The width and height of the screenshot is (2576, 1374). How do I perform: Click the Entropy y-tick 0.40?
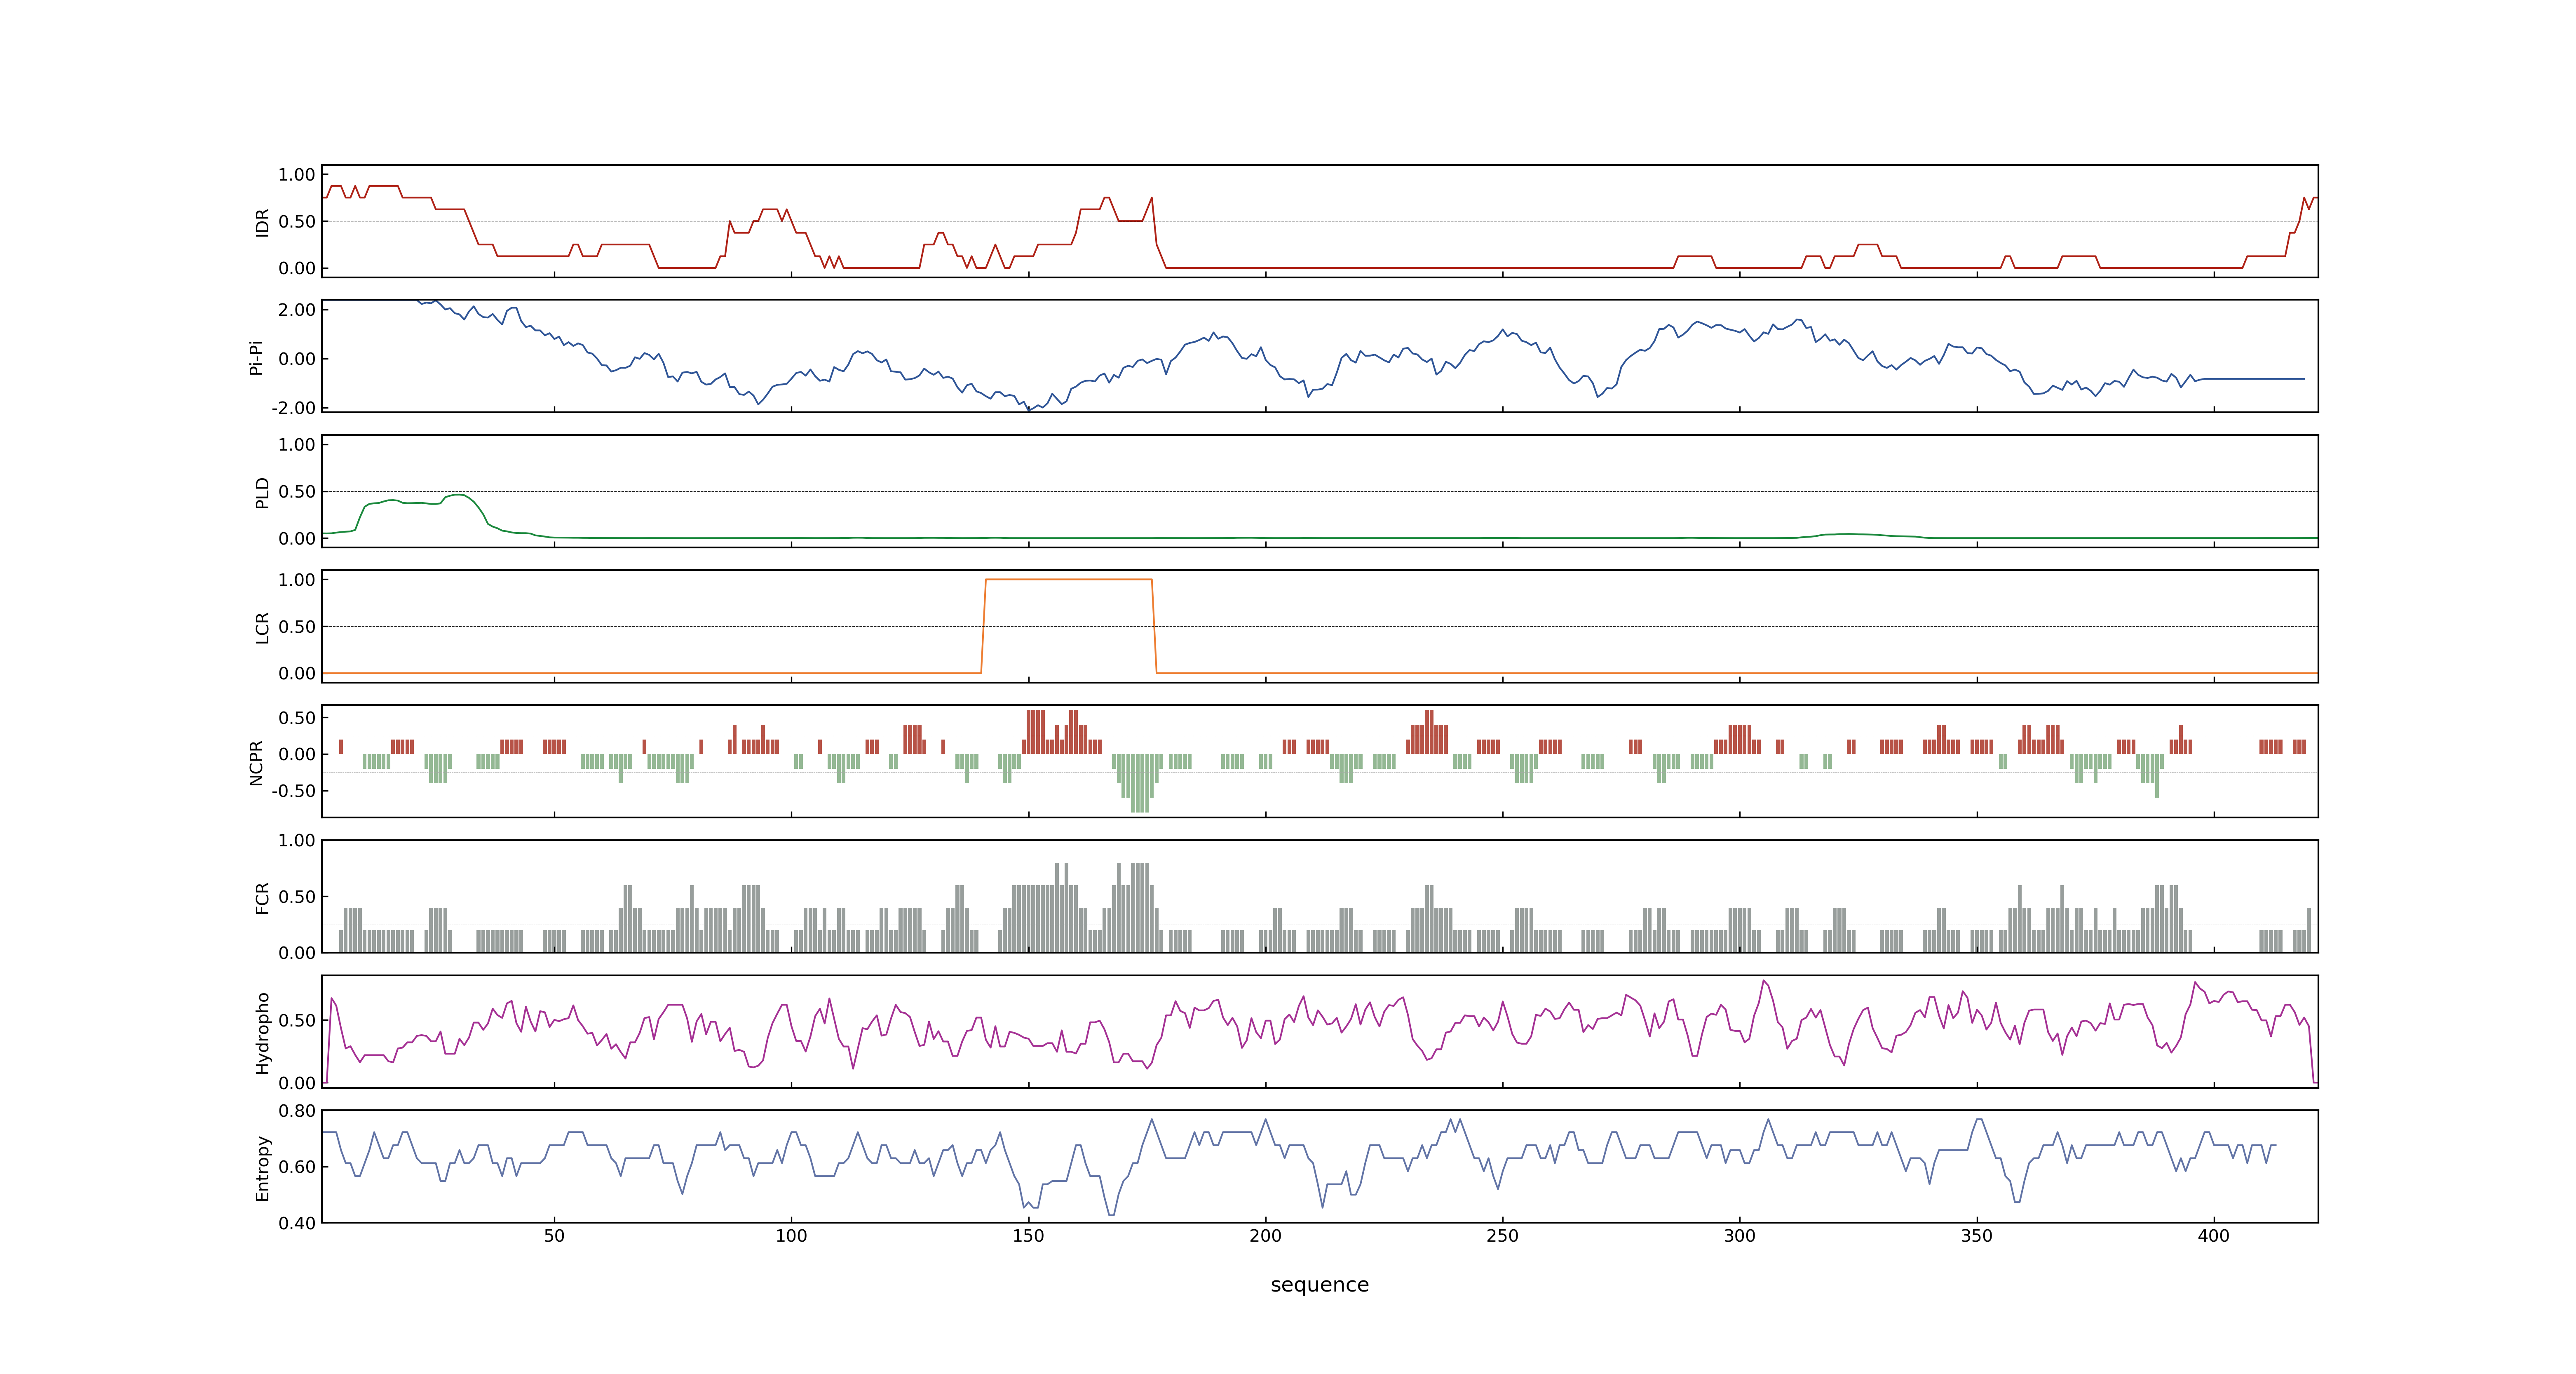(297, 1223)
